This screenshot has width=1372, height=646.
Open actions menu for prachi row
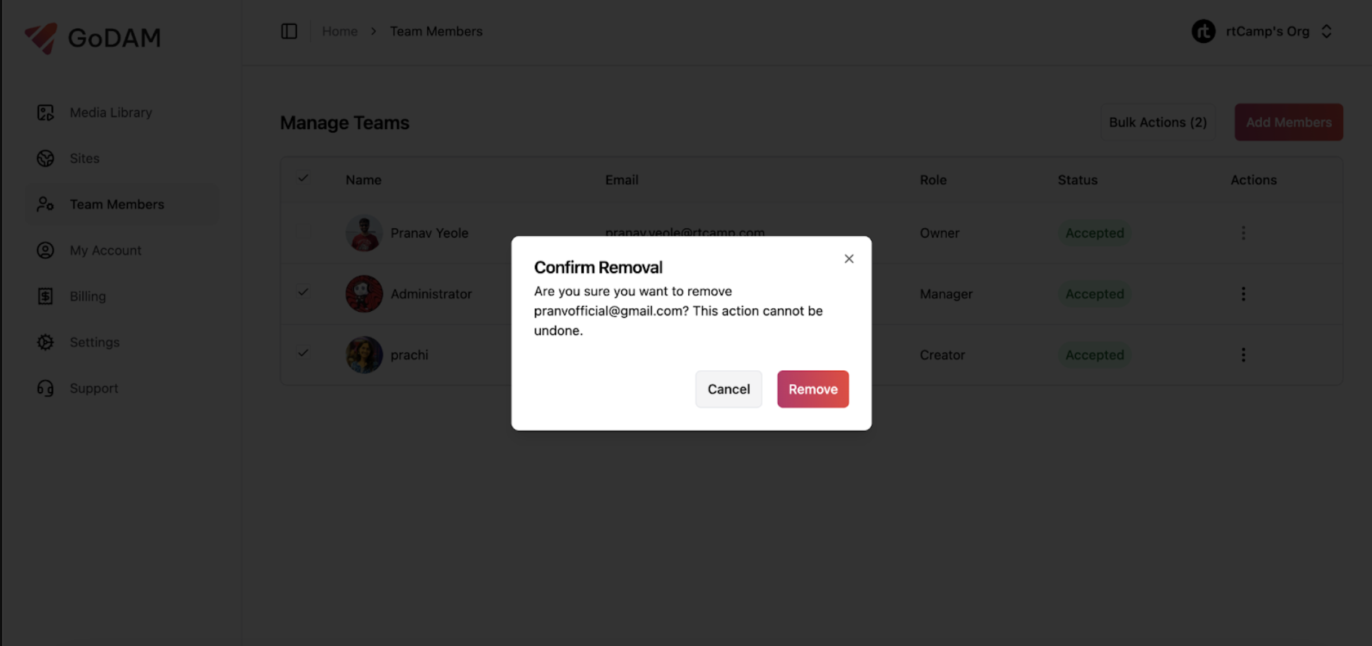[1243, 355]
